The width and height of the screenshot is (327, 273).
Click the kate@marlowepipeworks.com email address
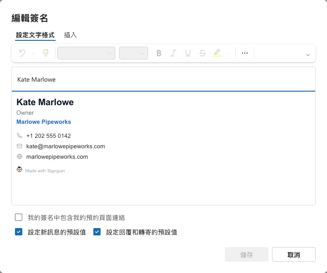coord(66,146)
